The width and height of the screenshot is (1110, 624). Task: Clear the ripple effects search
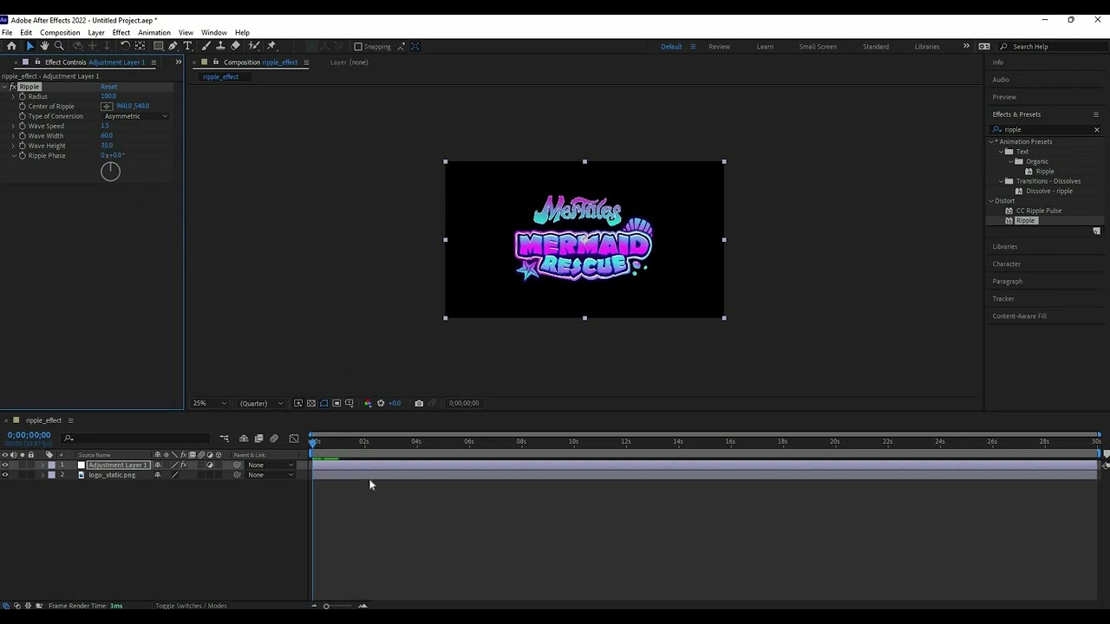click(1096, 130)
